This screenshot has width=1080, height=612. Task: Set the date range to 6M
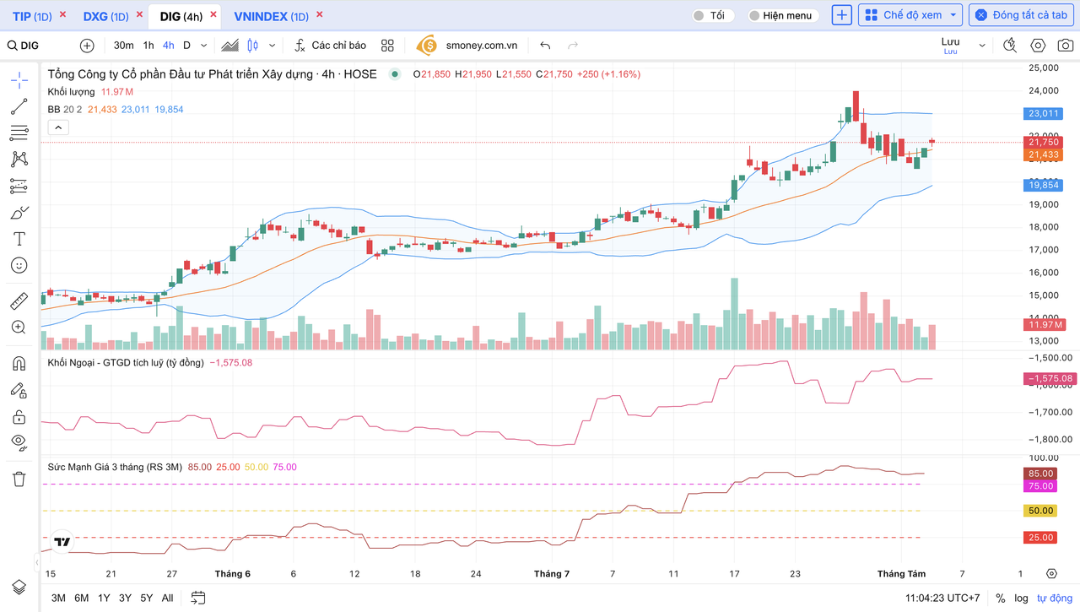(82, 598)
